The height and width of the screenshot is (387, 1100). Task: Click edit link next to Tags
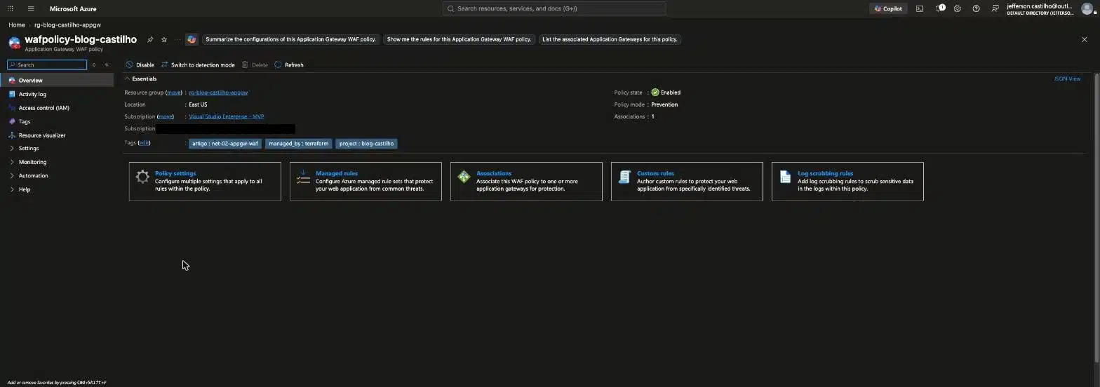click(x=144, y=142)
